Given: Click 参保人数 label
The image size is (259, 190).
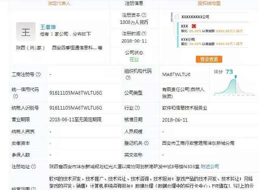Looking at the screenshot, I should 21,155.
